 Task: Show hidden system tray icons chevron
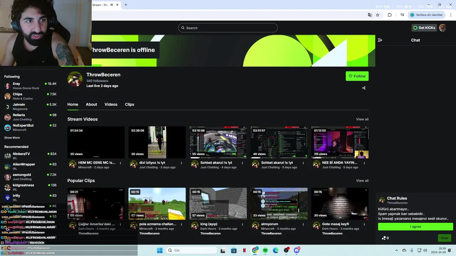[x=397, y=250]
